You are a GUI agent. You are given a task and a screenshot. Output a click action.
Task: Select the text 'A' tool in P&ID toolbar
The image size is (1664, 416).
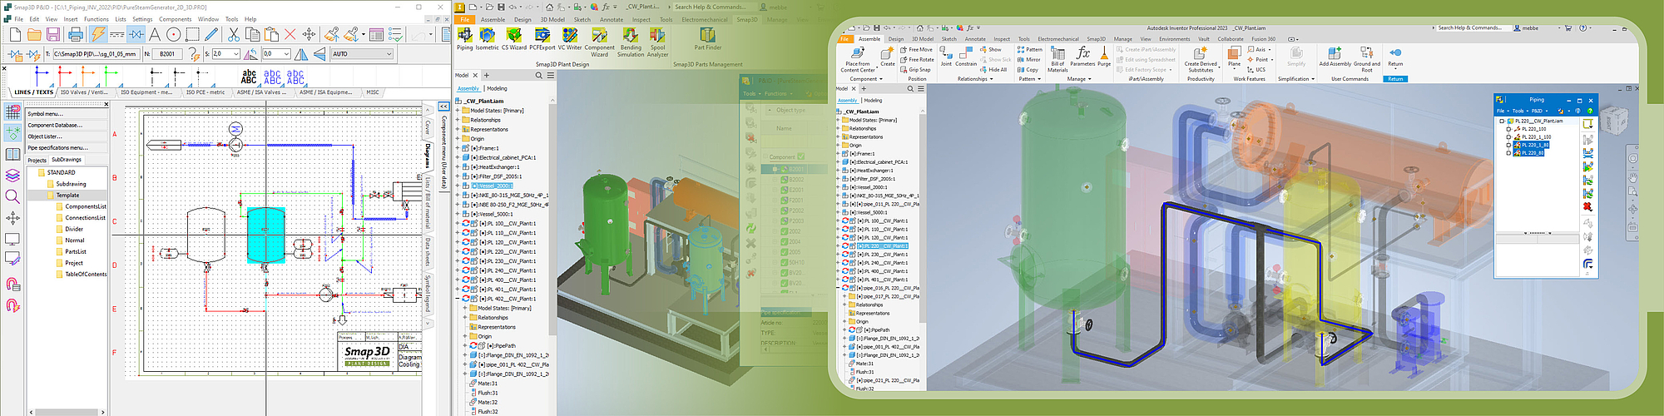click(155, 34)
